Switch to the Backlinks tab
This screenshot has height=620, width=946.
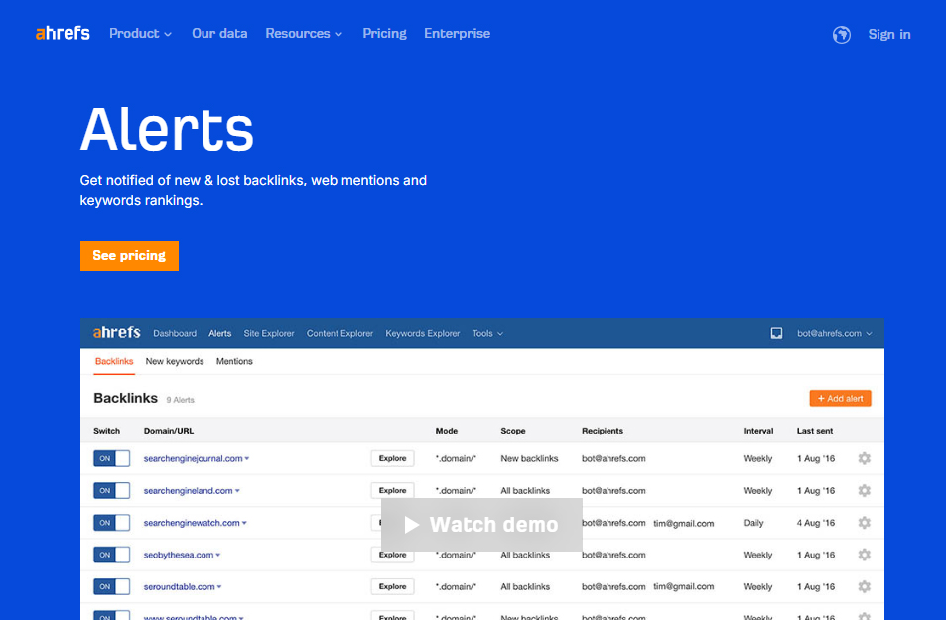point(114,361)
